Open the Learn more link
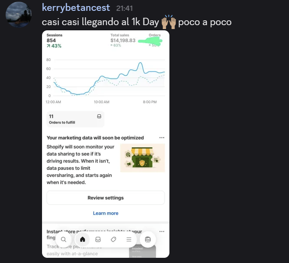 (105, 213)
